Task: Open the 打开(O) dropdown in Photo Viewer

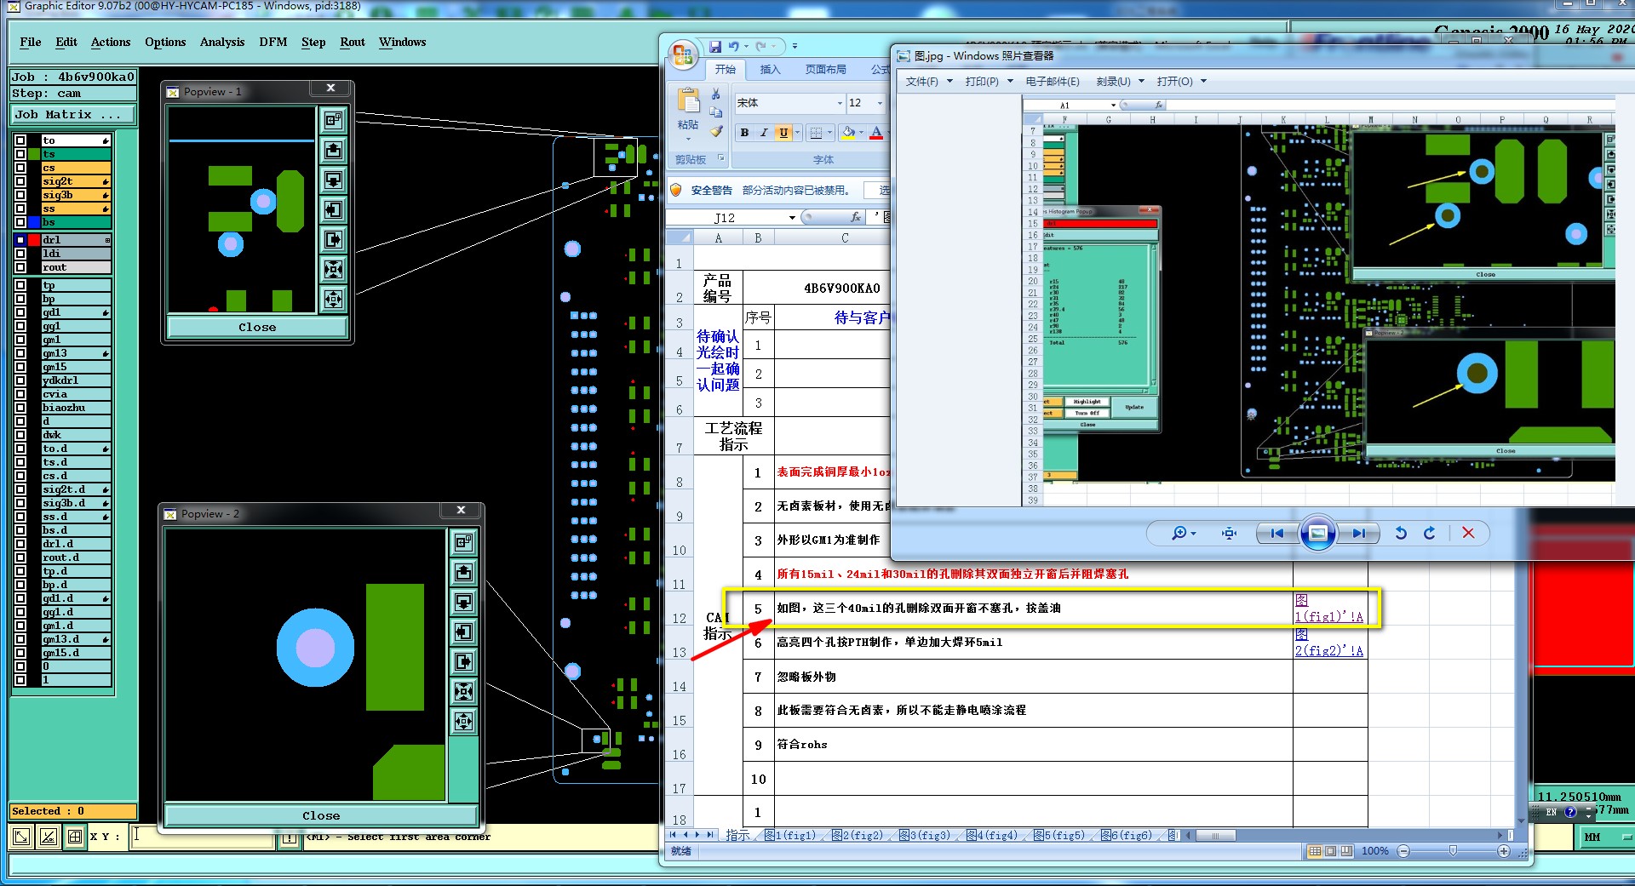Action: coord(1181,81)
